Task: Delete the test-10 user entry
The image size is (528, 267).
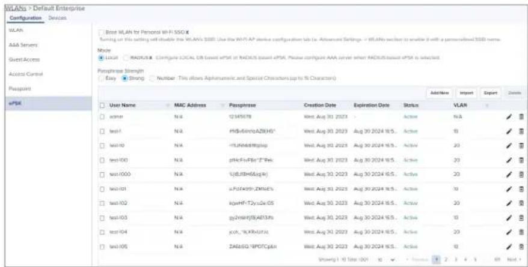Action: click(x=521, y=146)
